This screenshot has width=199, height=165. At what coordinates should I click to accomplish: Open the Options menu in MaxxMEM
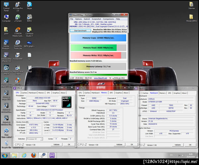click(78, 19)
